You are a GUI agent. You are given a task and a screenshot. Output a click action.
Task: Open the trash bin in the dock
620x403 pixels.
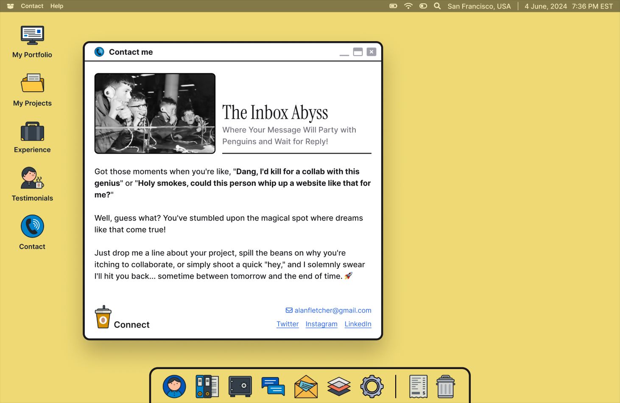(445, 386)
